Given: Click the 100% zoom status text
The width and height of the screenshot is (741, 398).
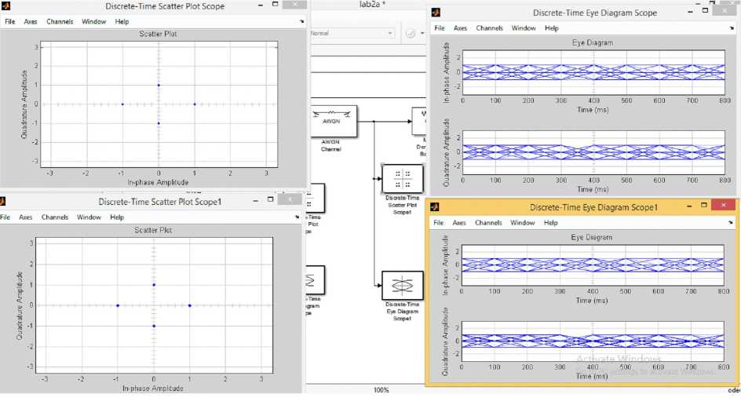Looking at the screenshot, I should click(381, 390).
